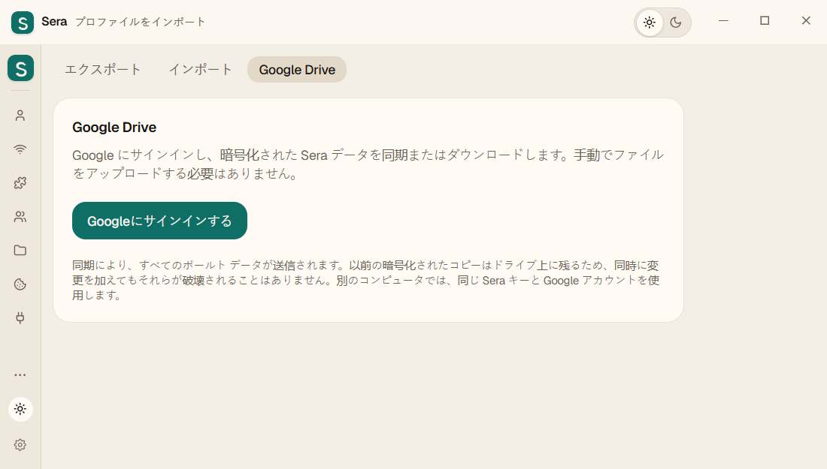Image resolution: width=827 pixels, height=469 pixels.
Task: Close the Sera window
Action: tap(806, 21)
